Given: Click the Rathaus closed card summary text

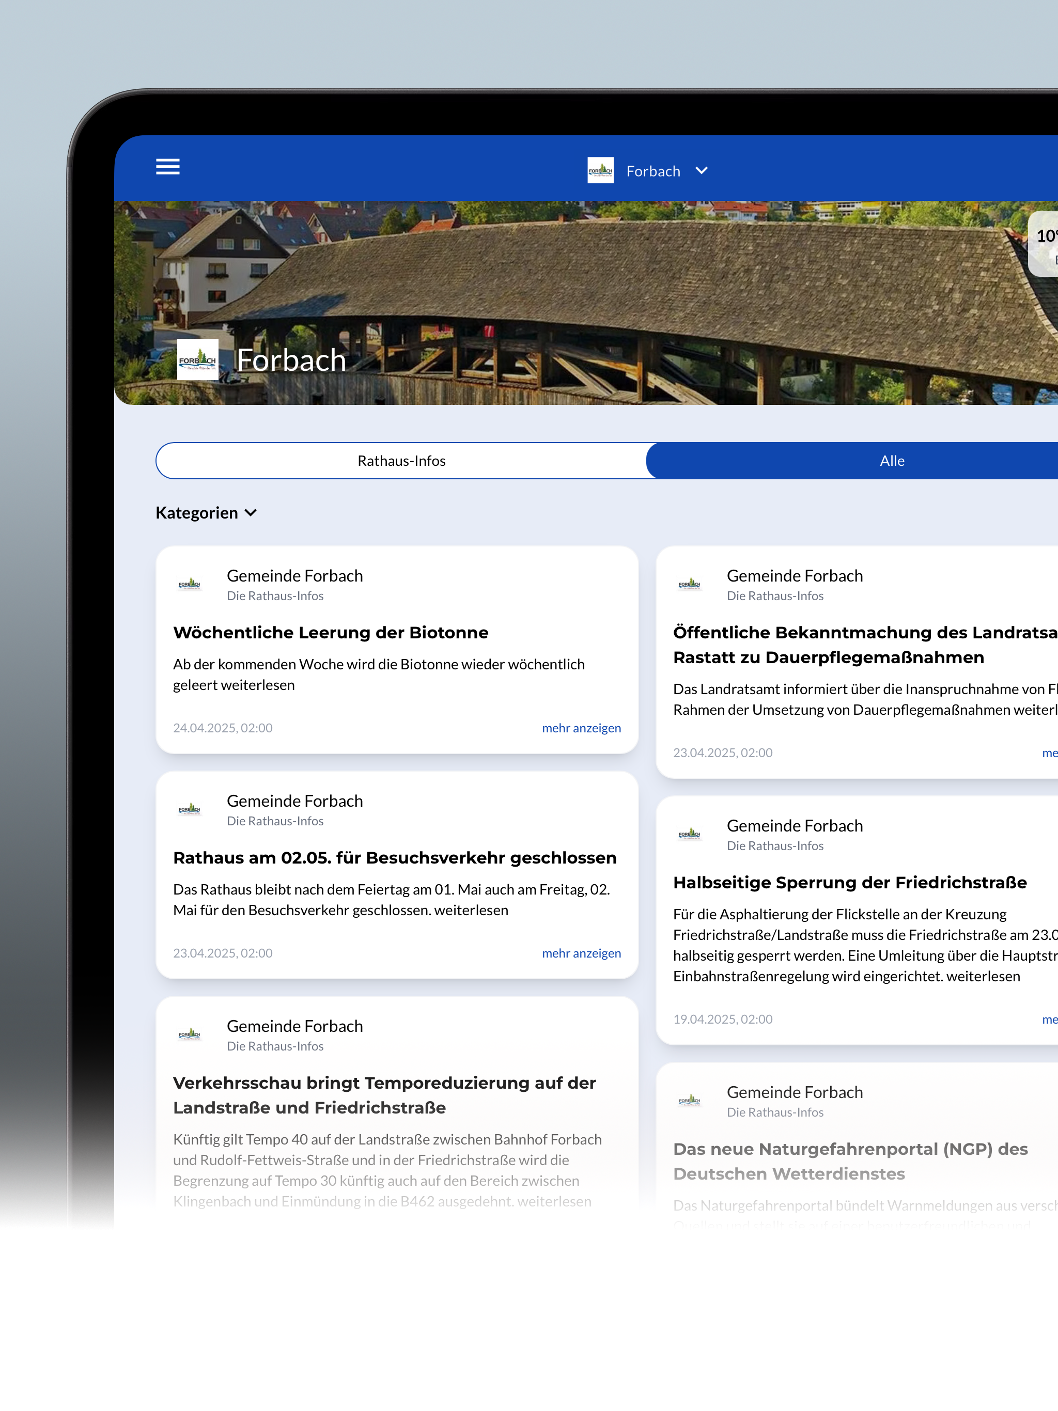Looking at the screenshot, I should [392, 900].
